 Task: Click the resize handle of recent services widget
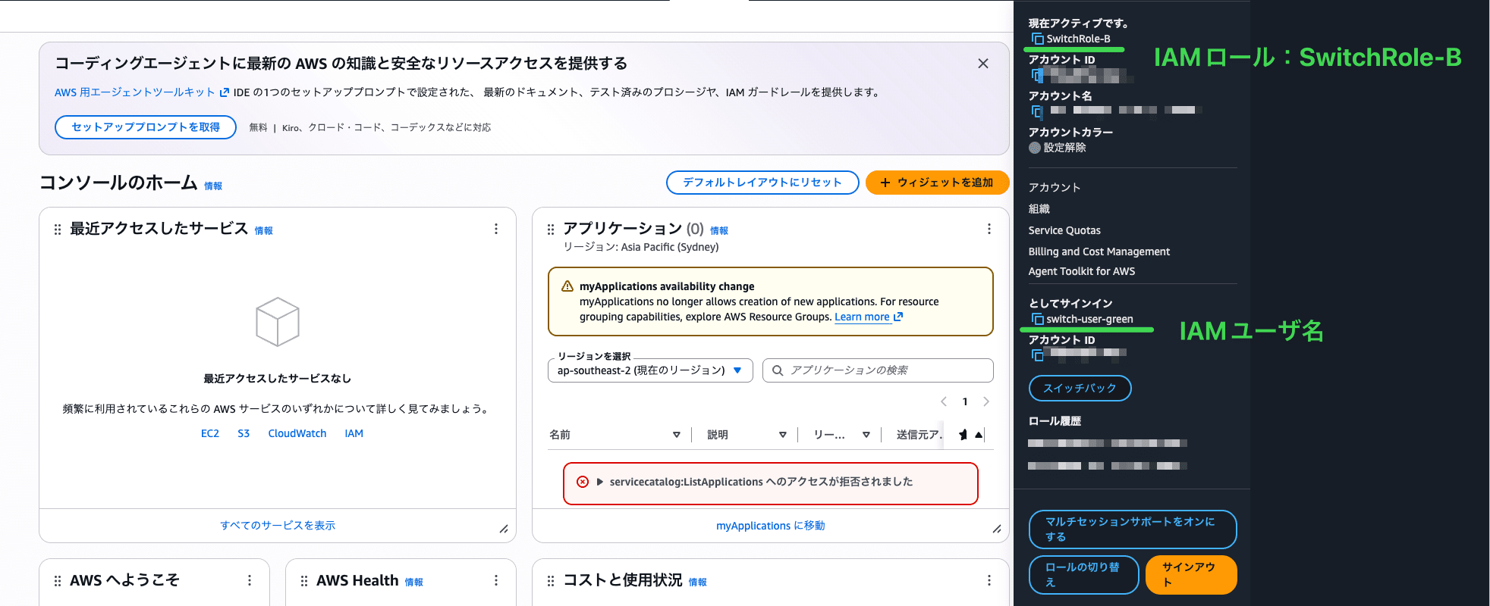pyautogui.click(x=504, y=529)
